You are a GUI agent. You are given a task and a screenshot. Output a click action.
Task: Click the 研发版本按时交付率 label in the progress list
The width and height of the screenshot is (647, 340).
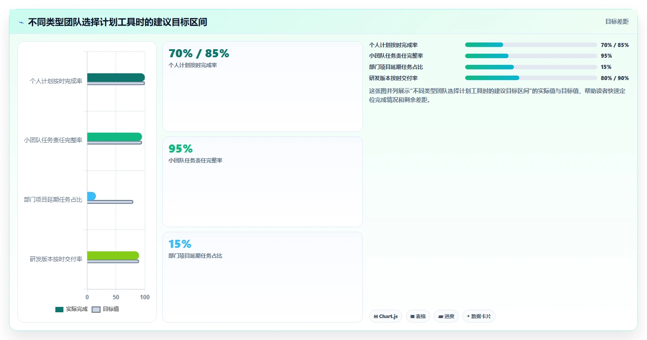(393, 78)
